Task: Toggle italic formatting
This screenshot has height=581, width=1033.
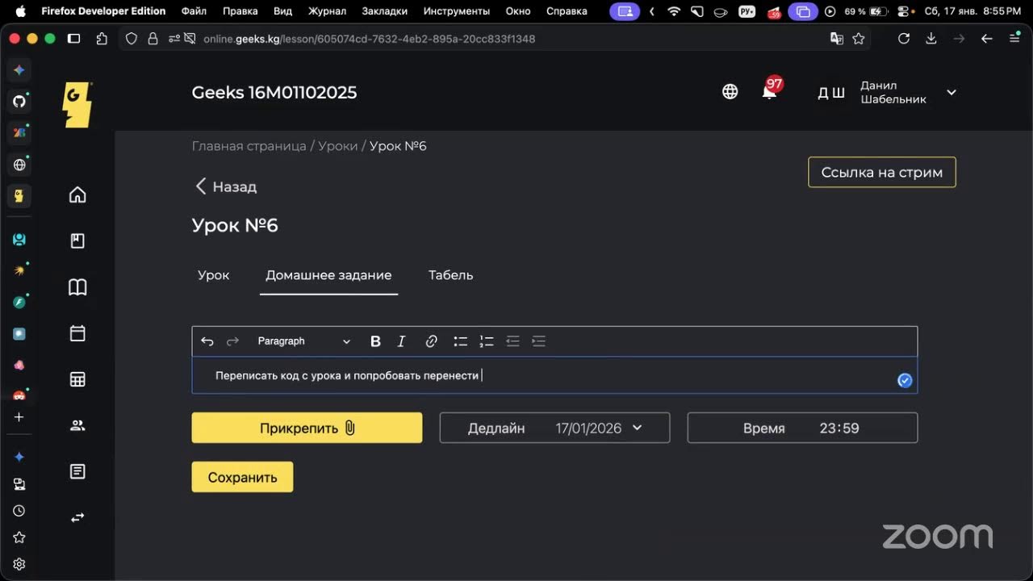Action: pos(401,341)
